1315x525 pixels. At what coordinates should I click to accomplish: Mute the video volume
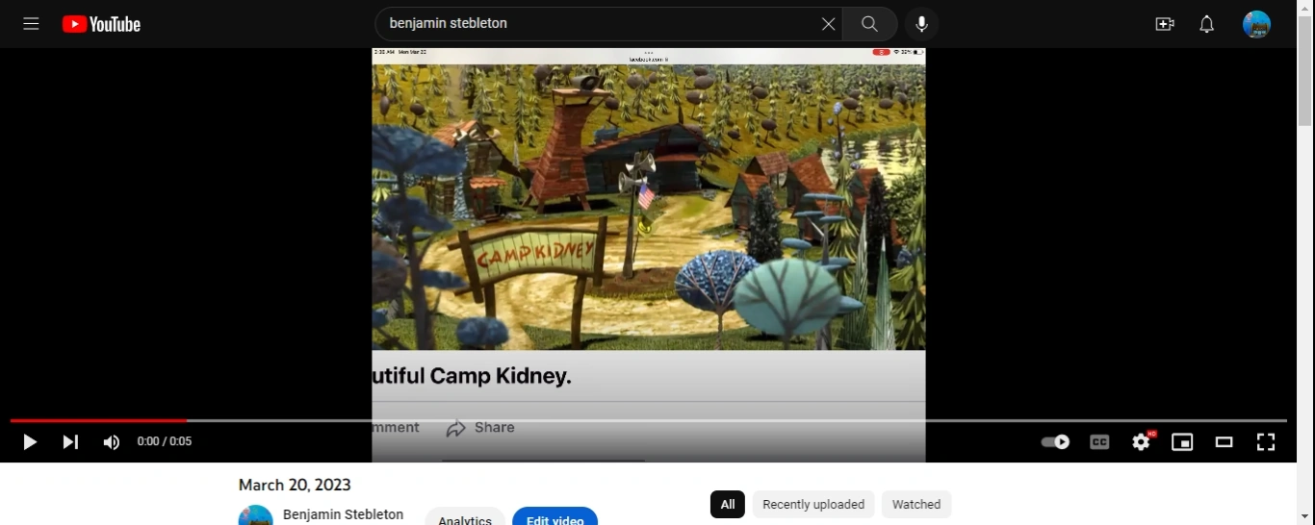click(112, 442)
